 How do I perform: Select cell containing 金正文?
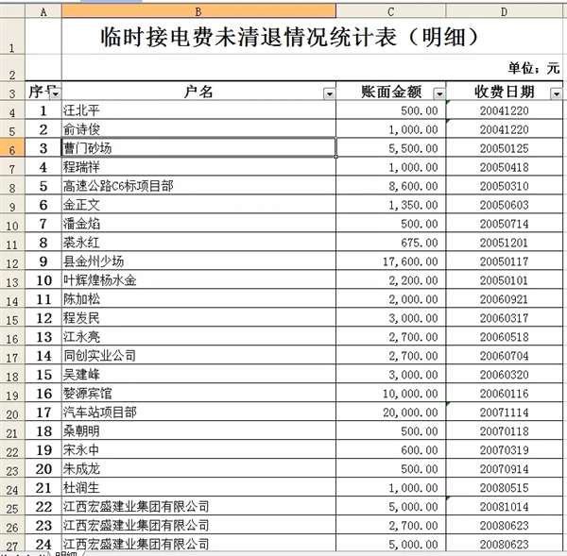[198, 205]
